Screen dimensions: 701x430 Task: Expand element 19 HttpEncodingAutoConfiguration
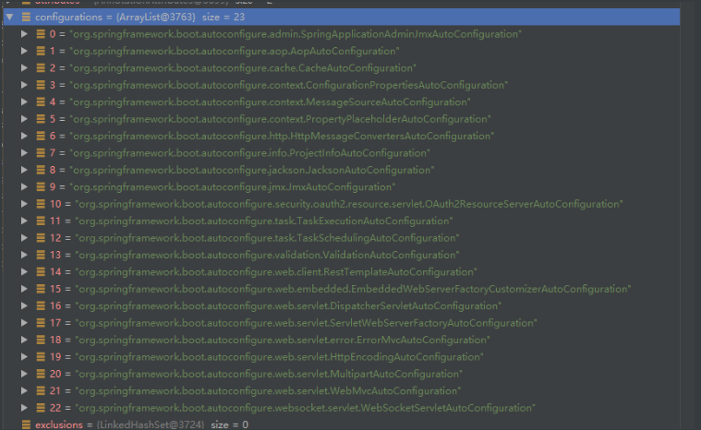pos(24,356)
